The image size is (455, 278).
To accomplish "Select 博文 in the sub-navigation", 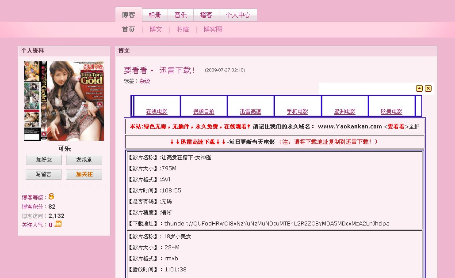I will [156, 30].
